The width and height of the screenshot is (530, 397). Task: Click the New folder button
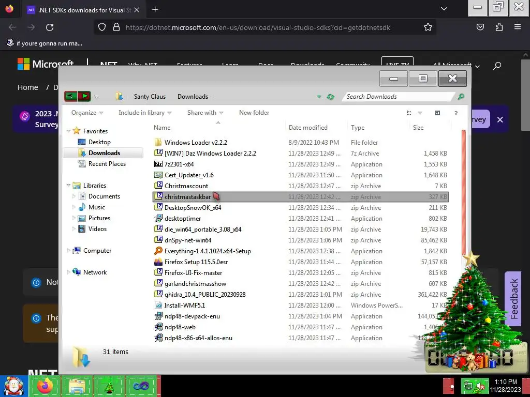(x=254, y=113)
